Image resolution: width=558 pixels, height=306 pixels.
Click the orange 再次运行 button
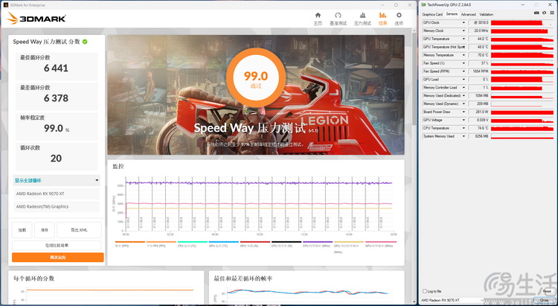57,257
